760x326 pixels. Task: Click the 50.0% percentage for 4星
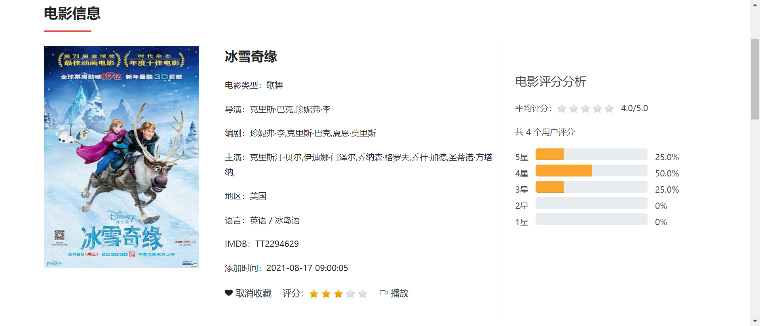pos(667,174)
